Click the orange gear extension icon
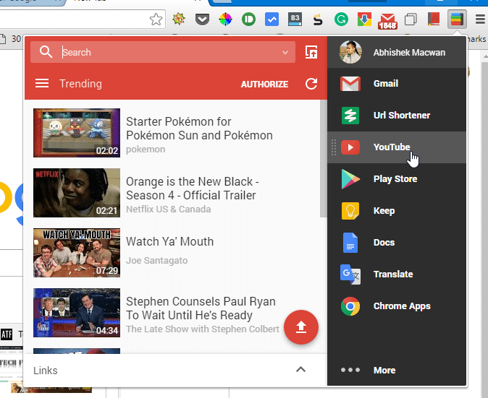The height and width of the screenshot is (398, 488). (x=179, y=20)
